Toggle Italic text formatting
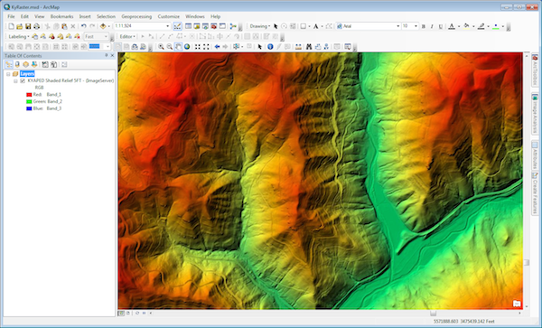Image resolution: width=542 pixels, height=328 pixels. 432,26
